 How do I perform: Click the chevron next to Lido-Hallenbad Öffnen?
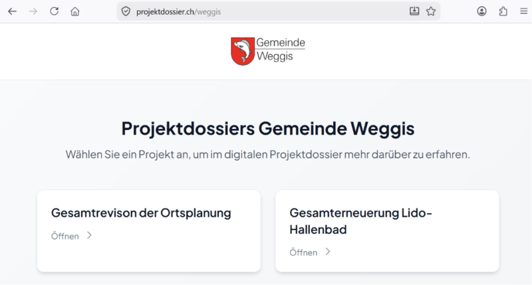coord(328,252)
